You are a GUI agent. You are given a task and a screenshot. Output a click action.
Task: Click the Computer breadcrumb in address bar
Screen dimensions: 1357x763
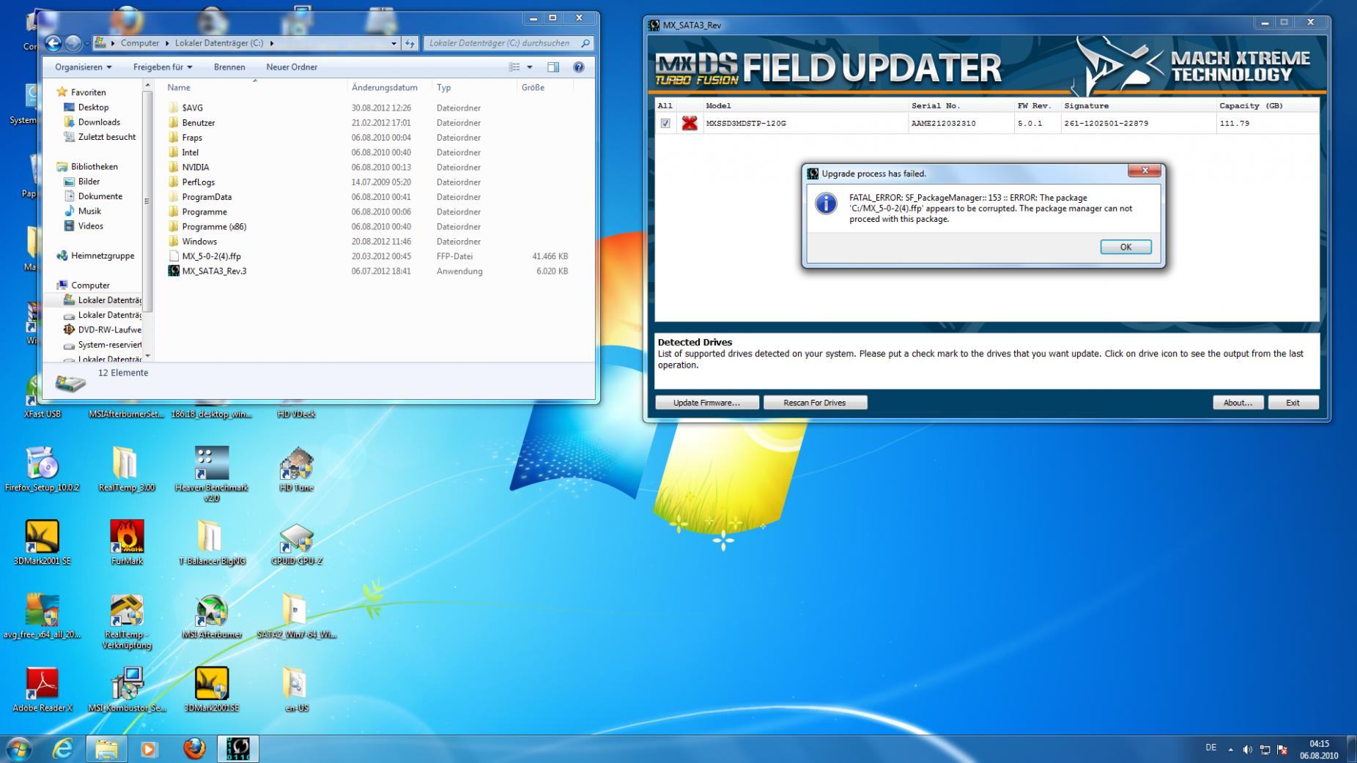[x=139, y=43]
